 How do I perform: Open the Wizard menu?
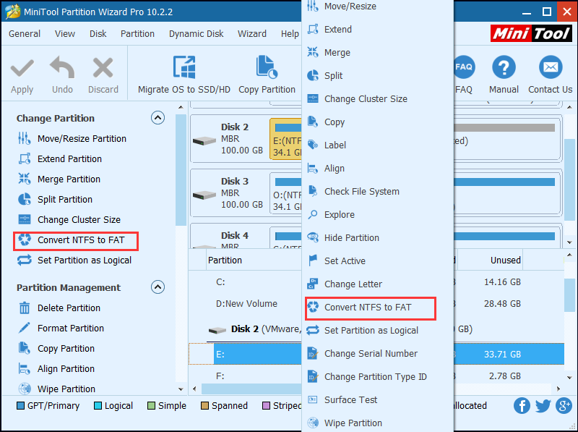click(x=251, y=33)
